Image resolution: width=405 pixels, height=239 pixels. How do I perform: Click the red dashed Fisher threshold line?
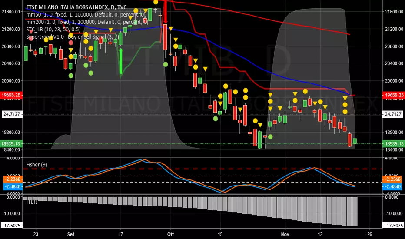202,169
